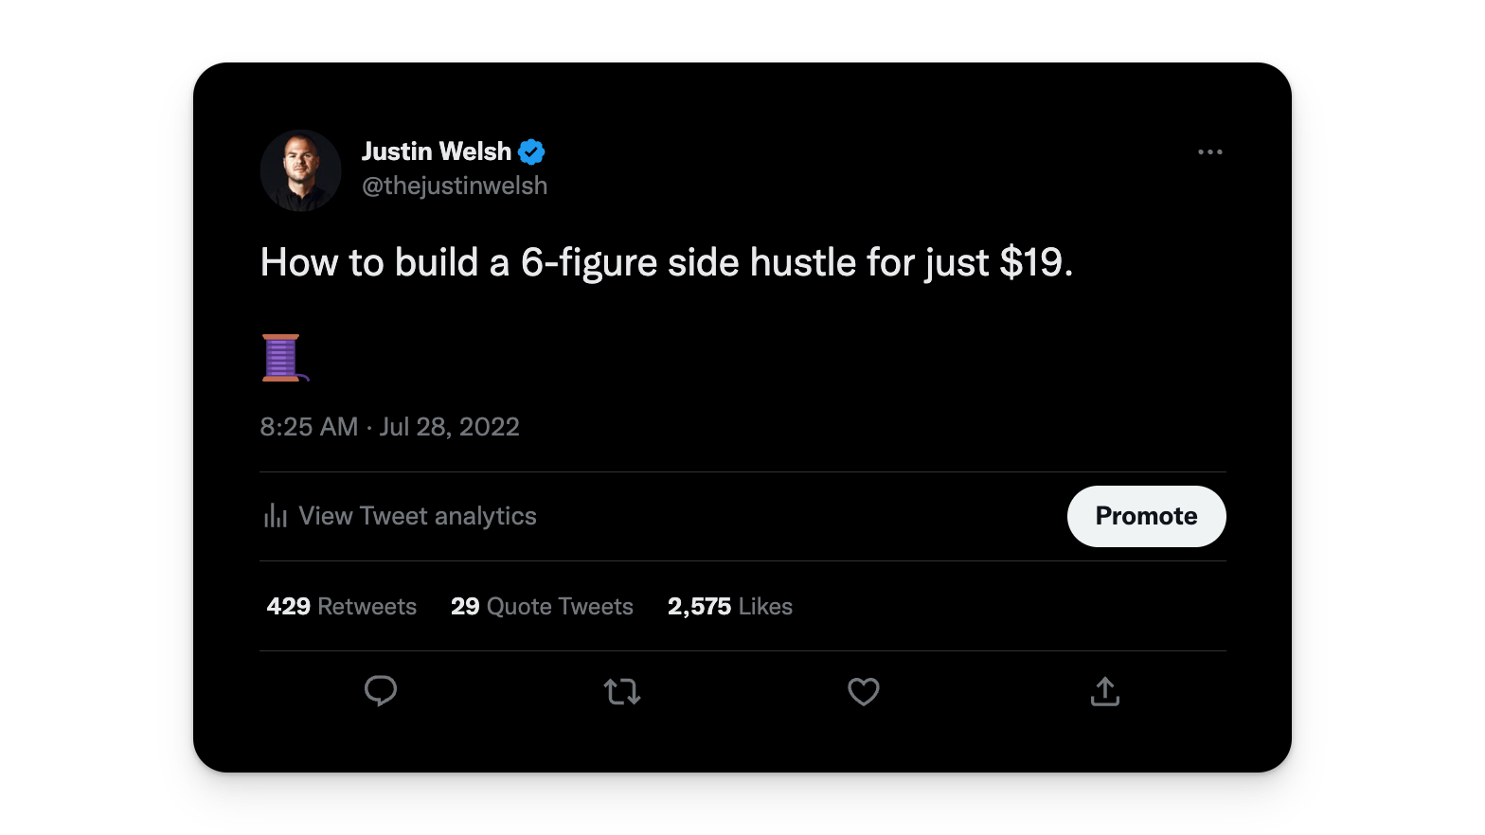This screenshot has width=1485, height=835.
Task: Open the three-dot more options menu
Action: (1210, 151)
